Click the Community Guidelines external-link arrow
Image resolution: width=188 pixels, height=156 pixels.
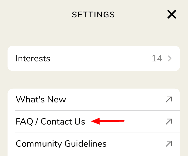[168, 144]
